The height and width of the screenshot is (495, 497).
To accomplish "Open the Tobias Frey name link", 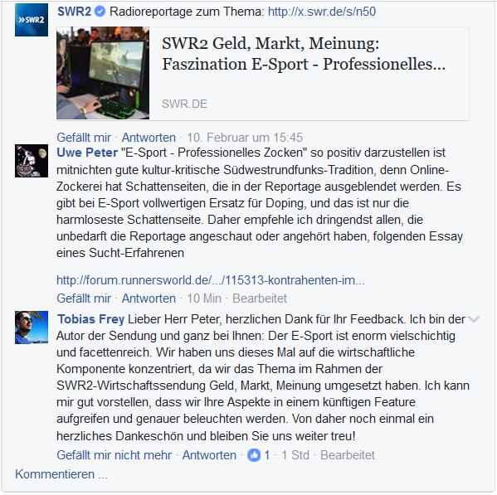I will [x=90, y=319].
